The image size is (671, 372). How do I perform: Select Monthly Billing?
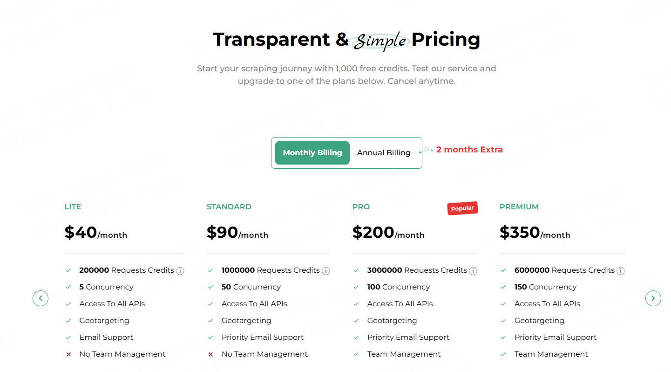[312, 152]
